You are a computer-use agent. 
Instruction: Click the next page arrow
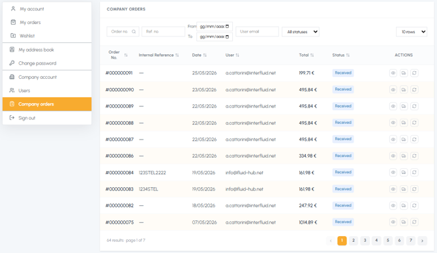[x=422, y=241]
